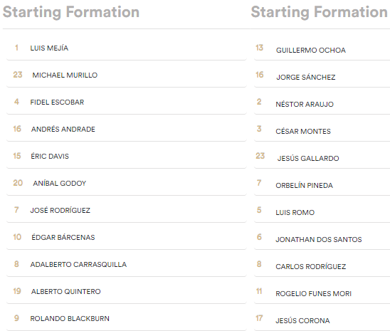Click on Jorge Sánchez
390x331 pixels.
322,75
